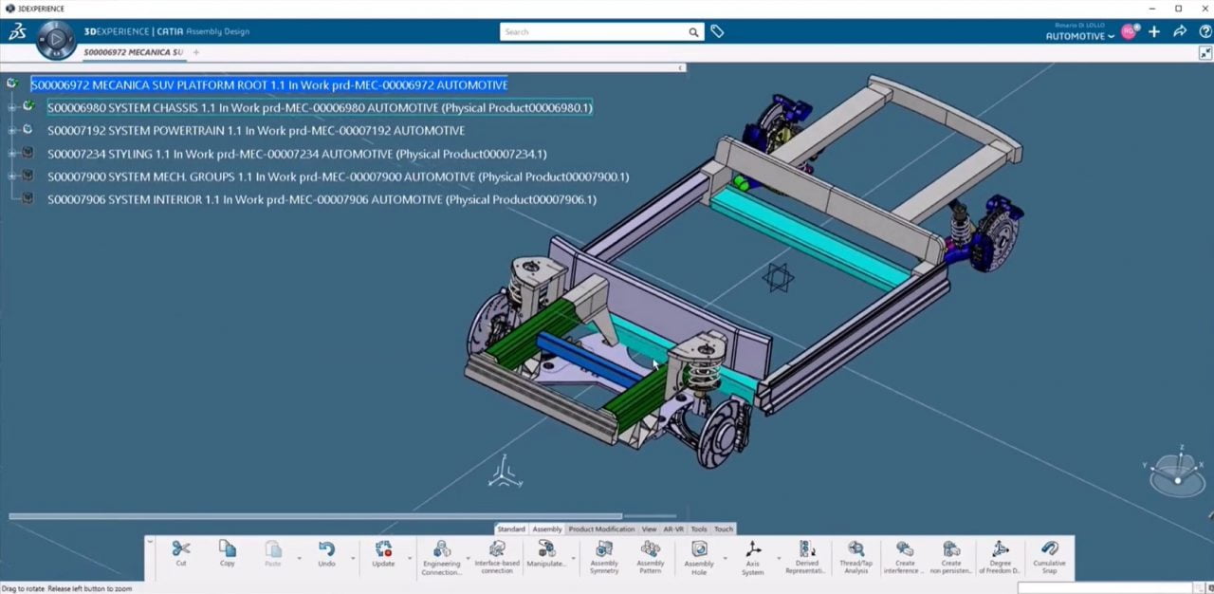Open the Paste options dropdown arrow
Image resolution: width=1214 pixels, height=594 pixels.
coord(299,559)
